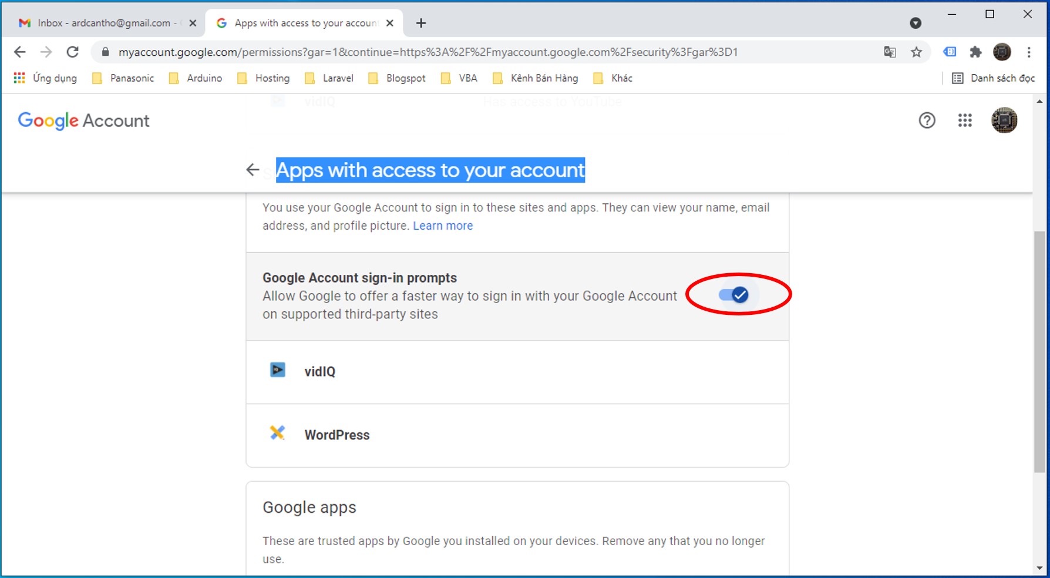This screenshot has height=578, width=1050.
Task: Open the Hosting bookmark folder
Action: tap(264, 78)
